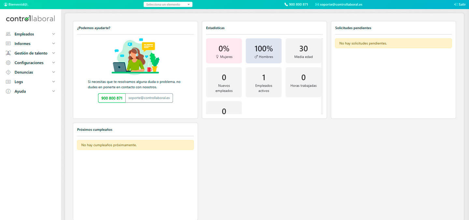The height and width of the screenshot is (220, 469).
Task: Expand the Denuncias chevron
Action: [54, 72]
